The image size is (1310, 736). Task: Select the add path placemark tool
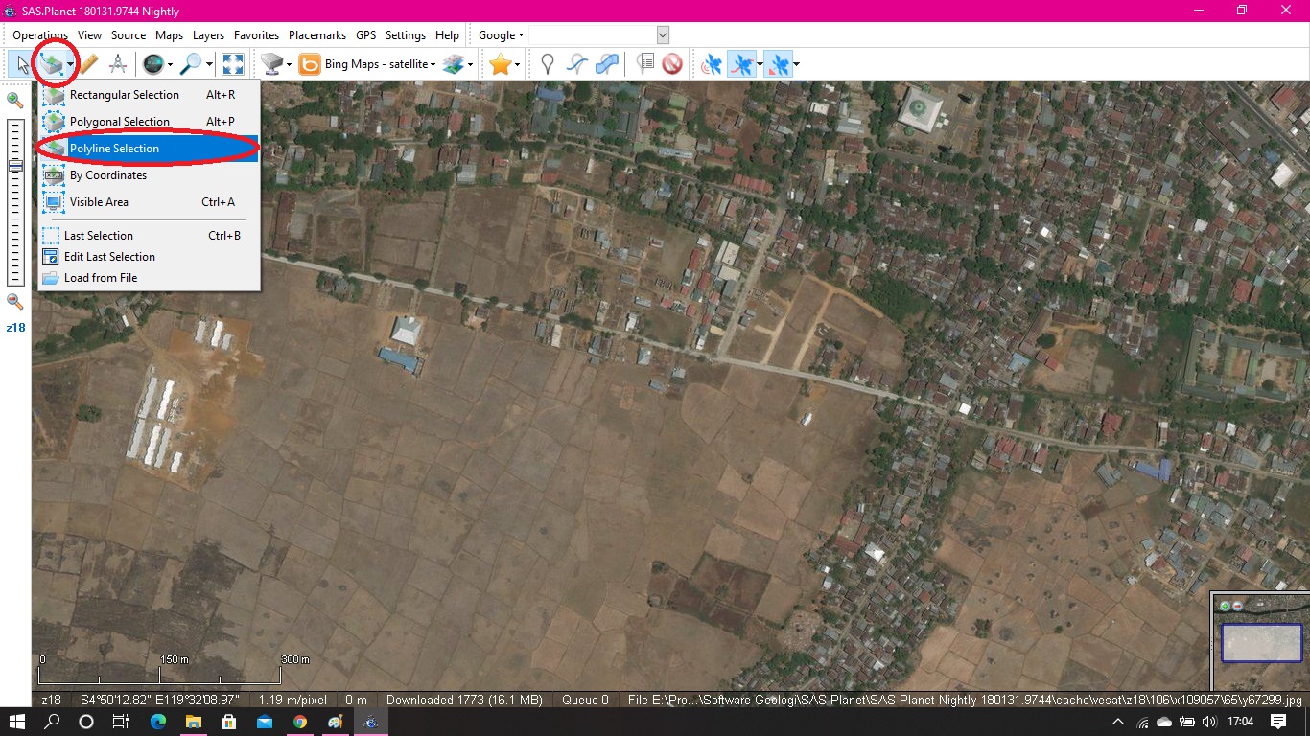(578, 63)
